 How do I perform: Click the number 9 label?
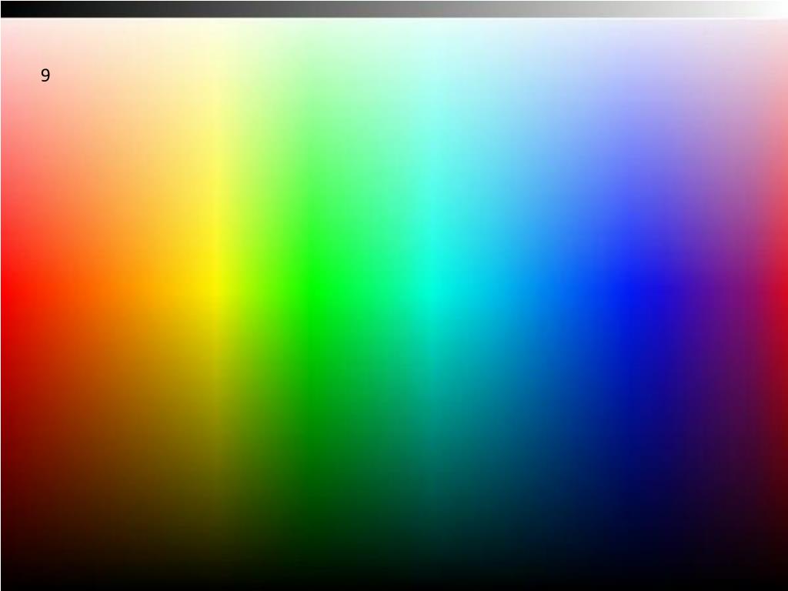click(45, 75)
